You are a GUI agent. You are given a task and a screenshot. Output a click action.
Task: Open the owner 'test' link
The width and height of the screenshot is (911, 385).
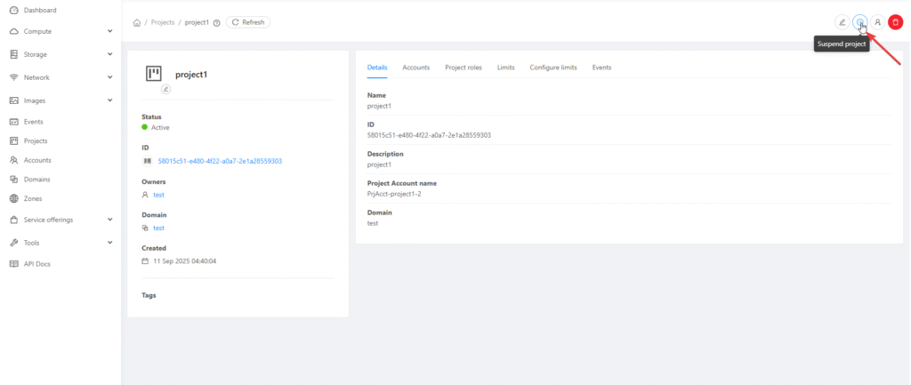click(x=158, y=195)
